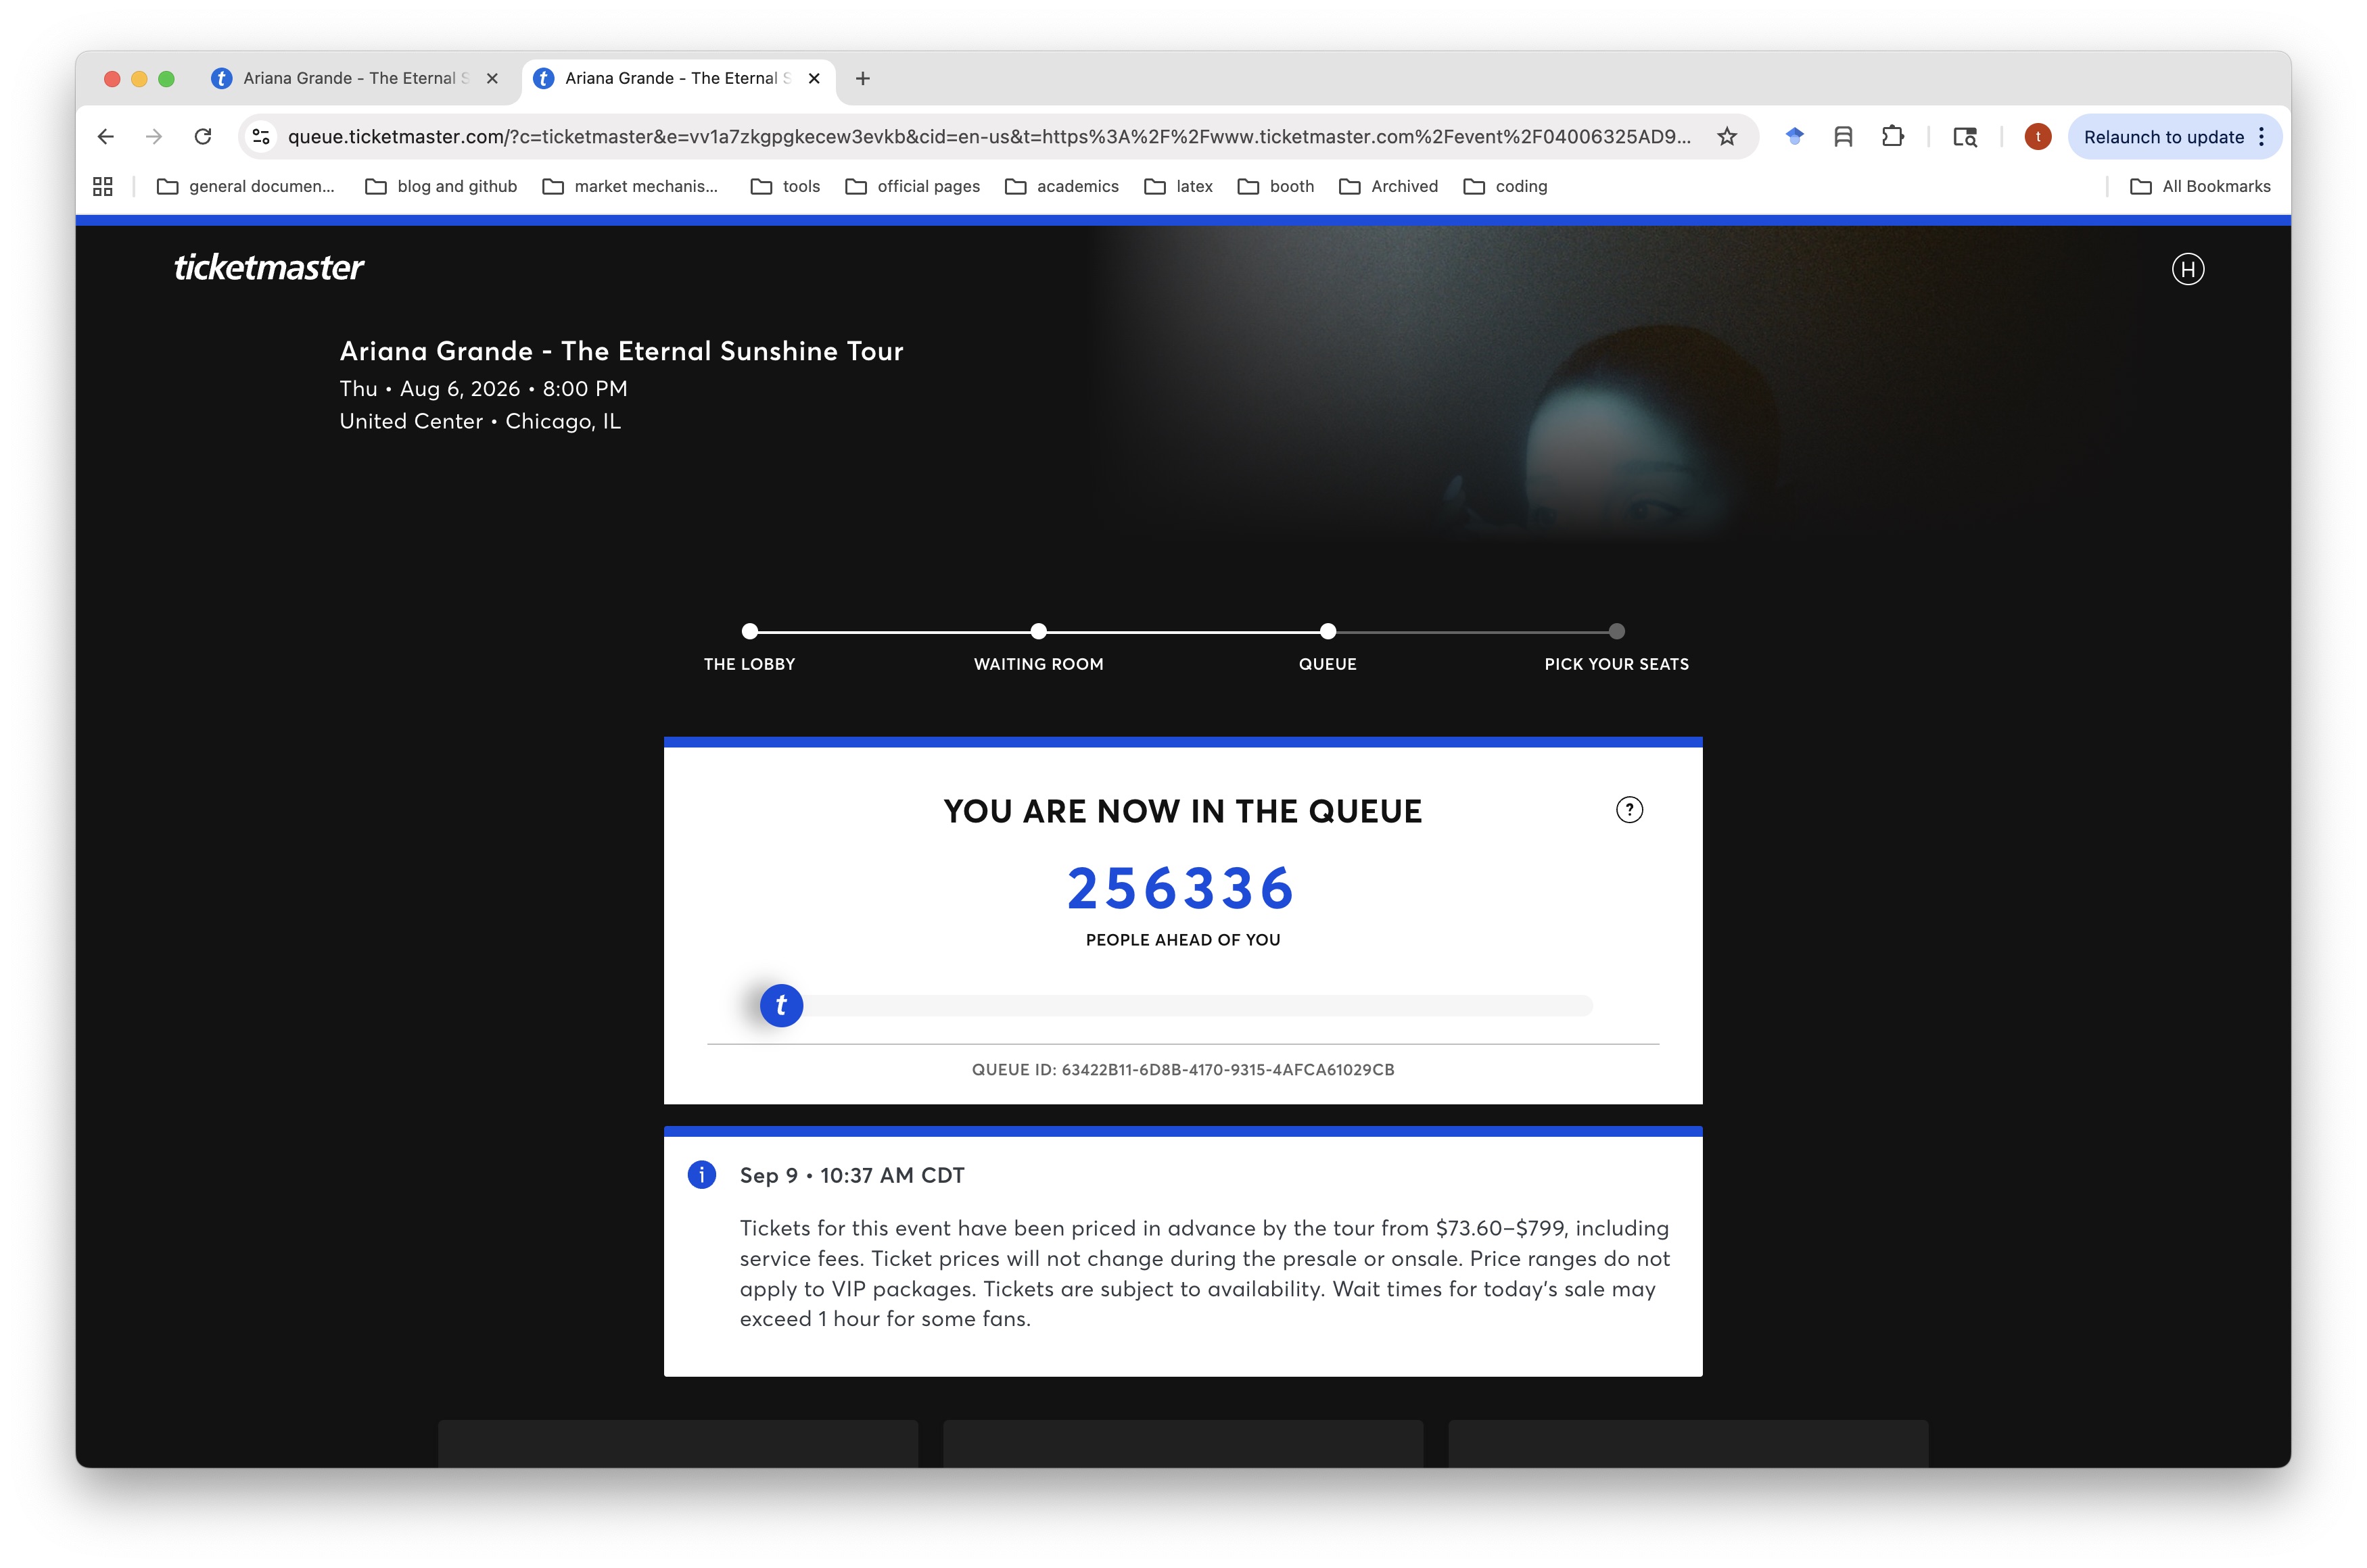Screen dimensions: 2367x1568
Task: Click the ticketmaster logo in header
Action: click(268, 268)
